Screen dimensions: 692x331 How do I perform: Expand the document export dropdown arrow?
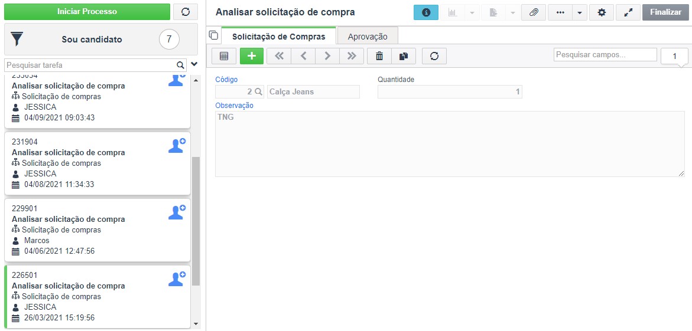click(512, 13)
